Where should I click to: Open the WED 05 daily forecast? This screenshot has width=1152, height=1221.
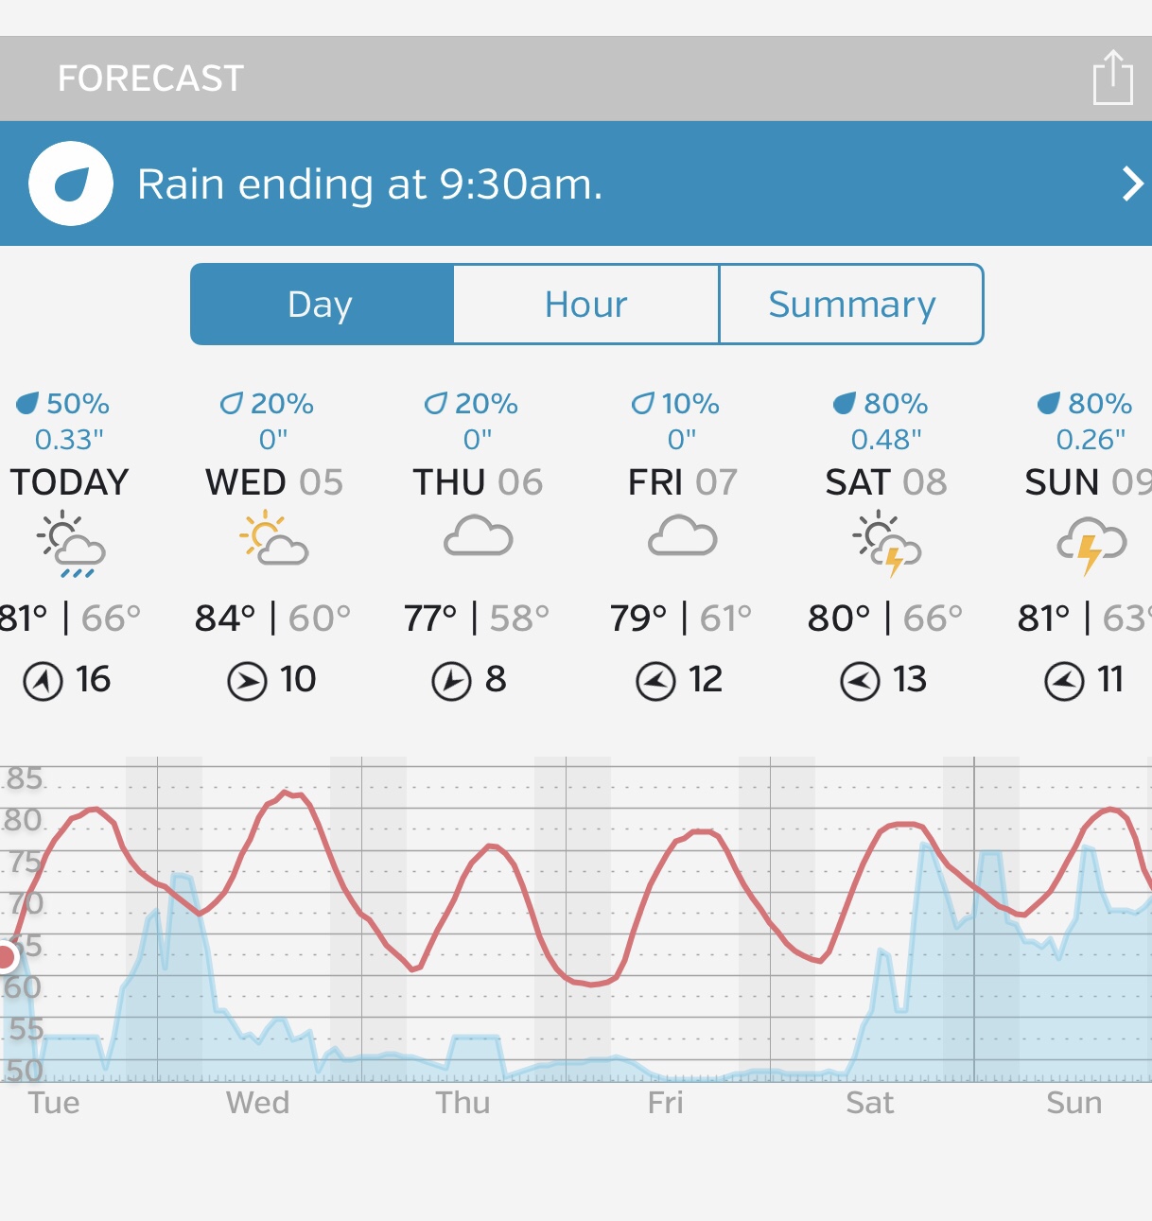274,482
